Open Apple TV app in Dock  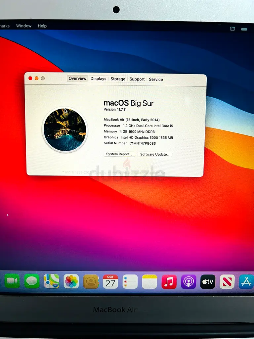(x=208, y=282)
